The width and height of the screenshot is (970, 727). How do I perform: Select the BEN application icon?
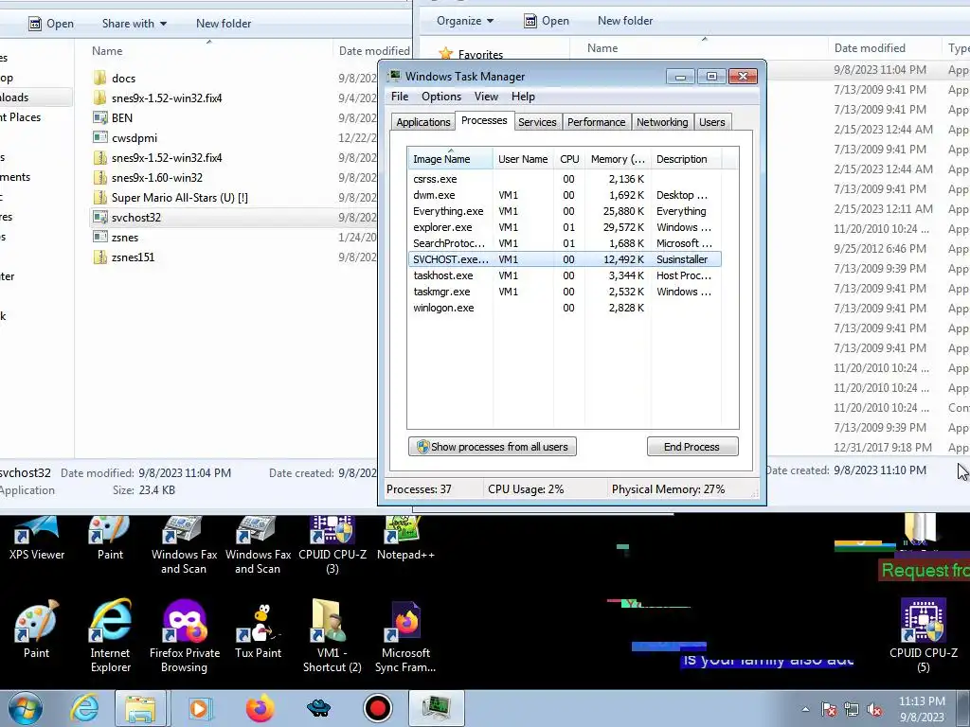tap(99, 117)
